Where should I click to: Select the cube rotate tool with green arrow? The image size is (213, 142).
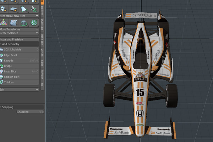pyautogui.click(x=24, y=23)
